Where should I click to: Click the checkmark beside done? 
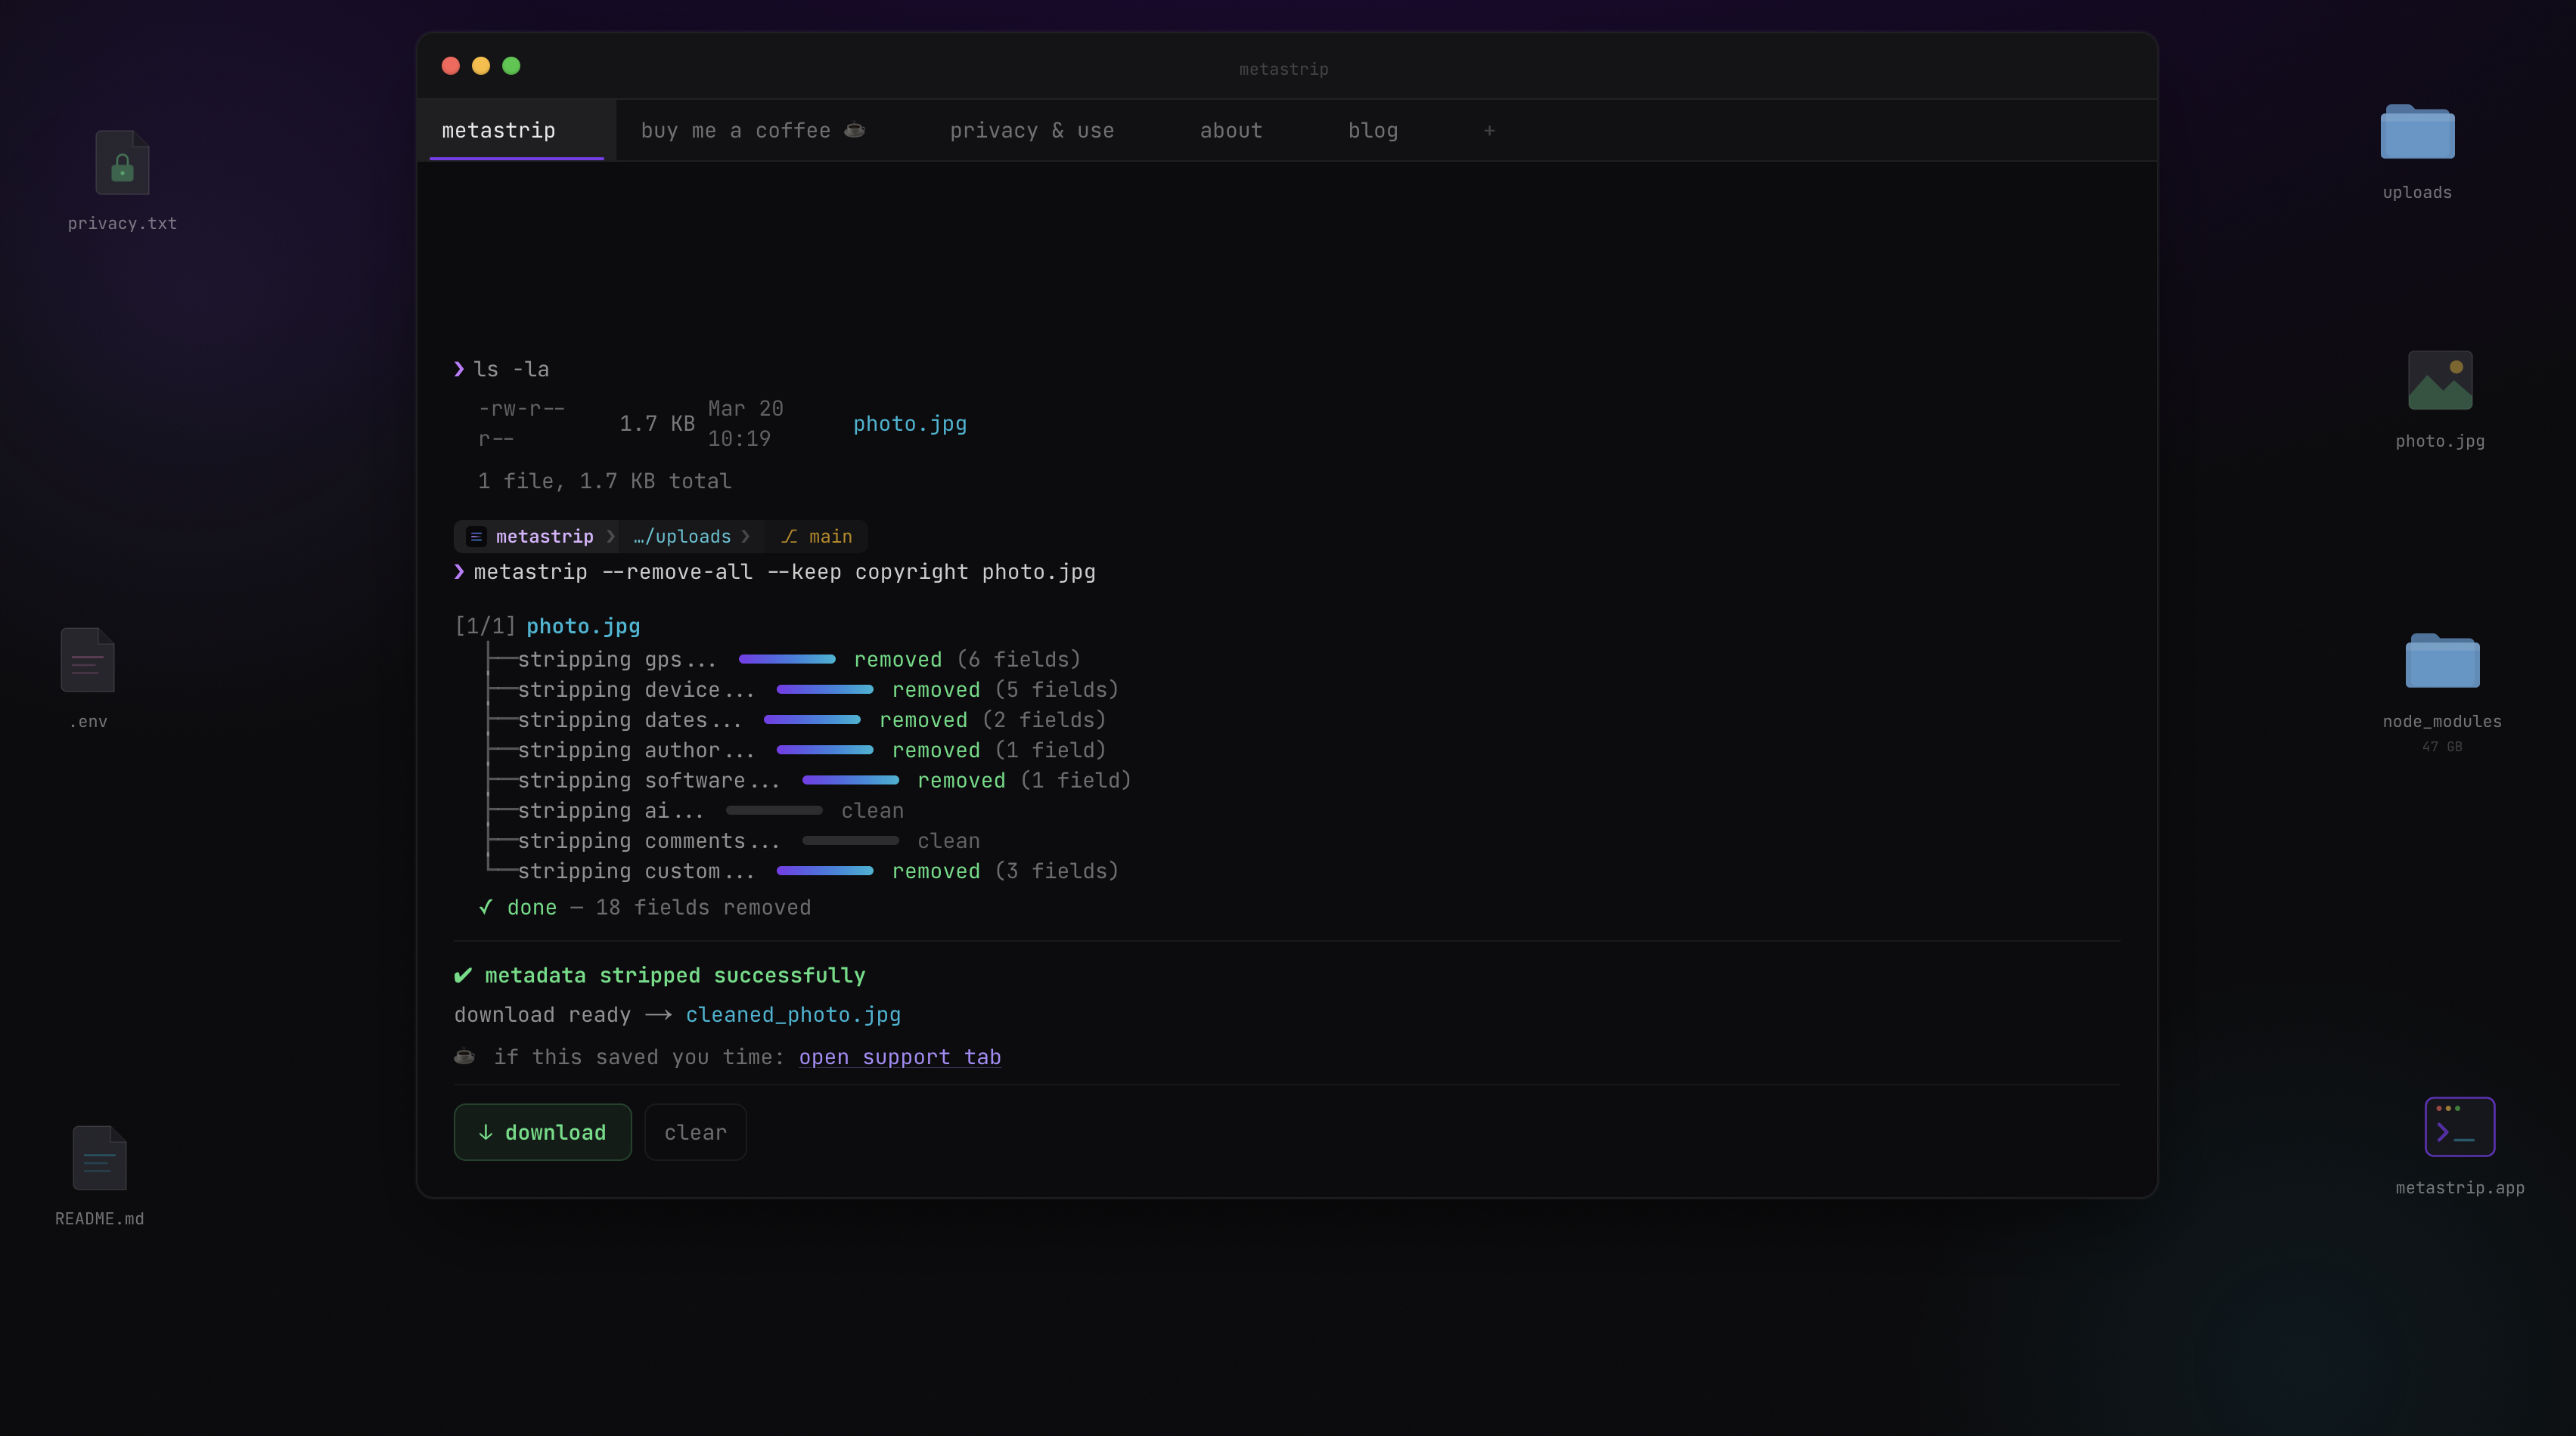[485, 908]
